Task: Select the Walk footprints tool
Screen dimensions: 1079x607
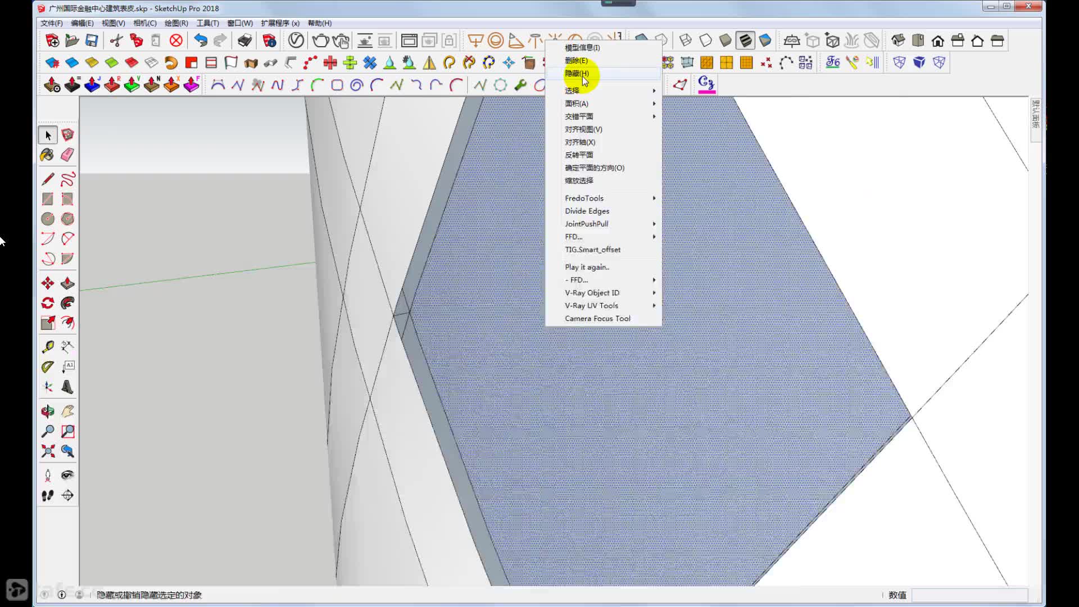Action: 48,495
